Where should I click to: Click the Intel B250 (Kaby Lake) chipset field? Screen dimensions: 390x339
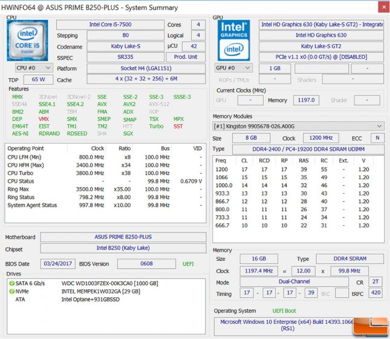(x=123, y=248)
